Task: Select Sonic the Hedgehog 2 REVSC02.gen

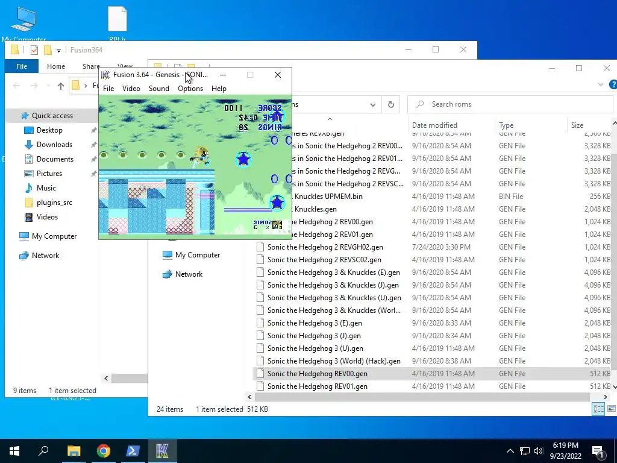Action: pos(324,260)
